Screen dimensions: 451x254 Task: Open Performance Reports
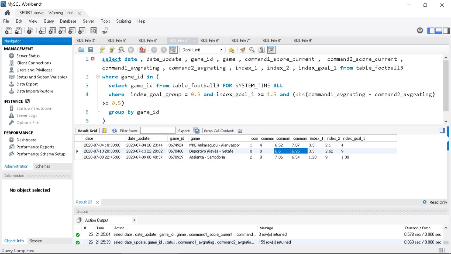coord(35,147)
